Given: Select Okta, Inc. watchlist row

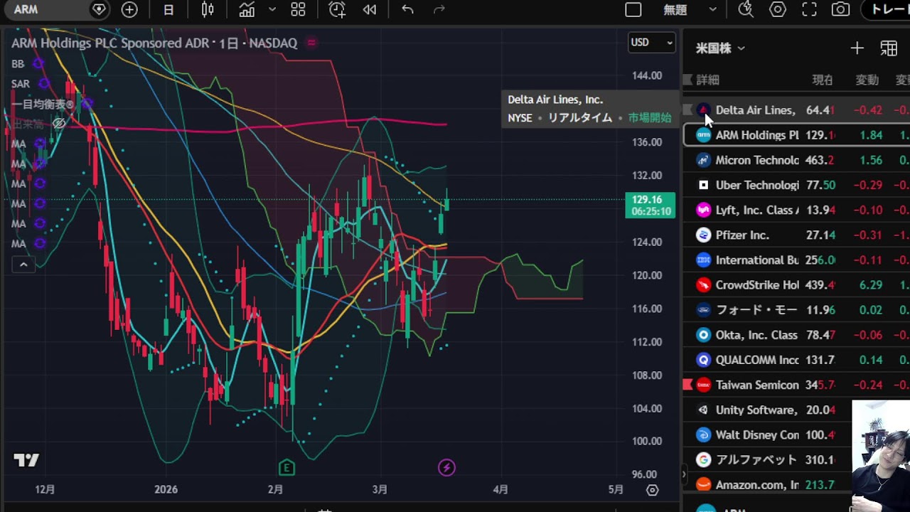Looking at the screenshot, I should [x=796, y=335].
